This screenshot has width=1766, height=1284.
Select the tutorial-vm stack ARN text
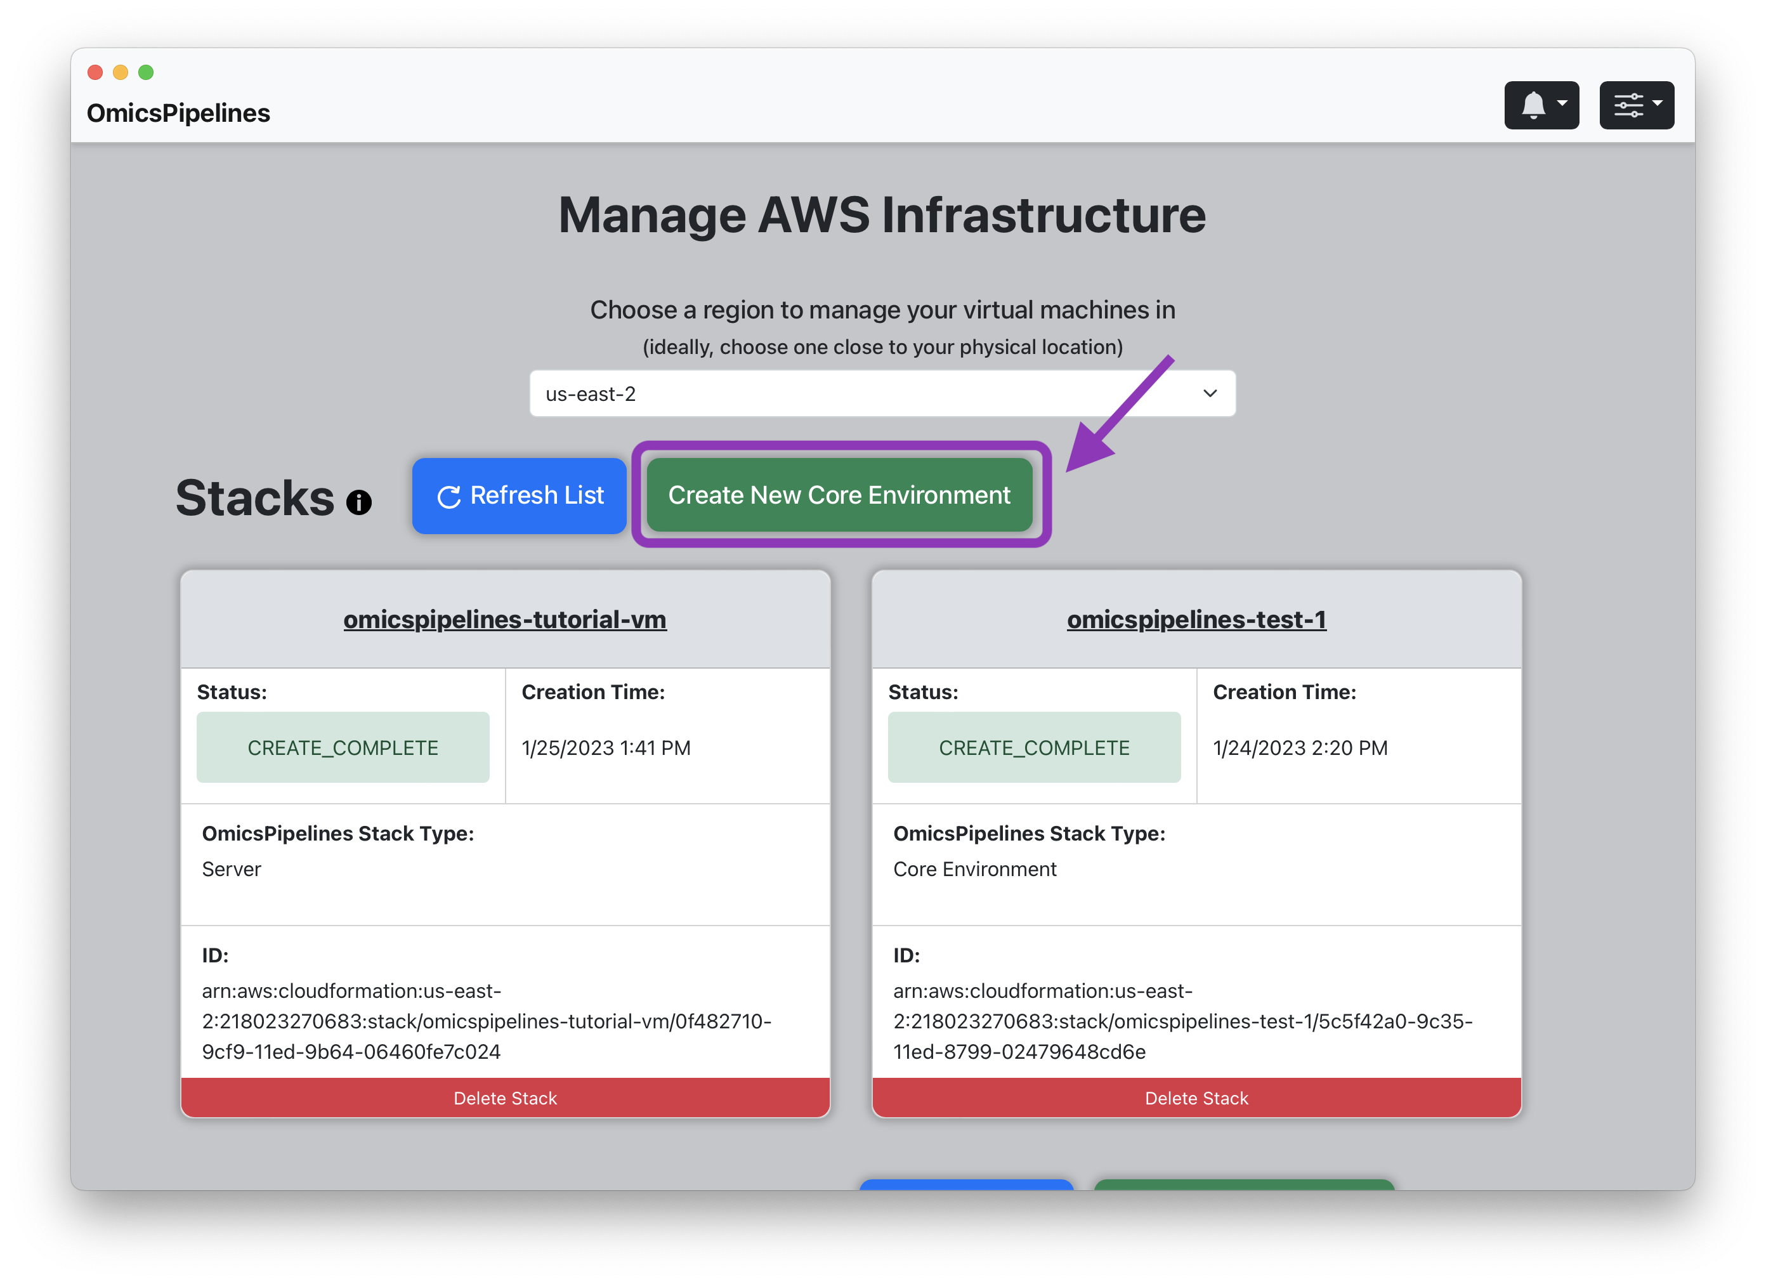coord(487,1021)
